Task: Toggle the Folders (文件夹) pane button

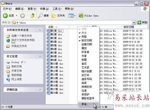Action: [x=58, y=16]
